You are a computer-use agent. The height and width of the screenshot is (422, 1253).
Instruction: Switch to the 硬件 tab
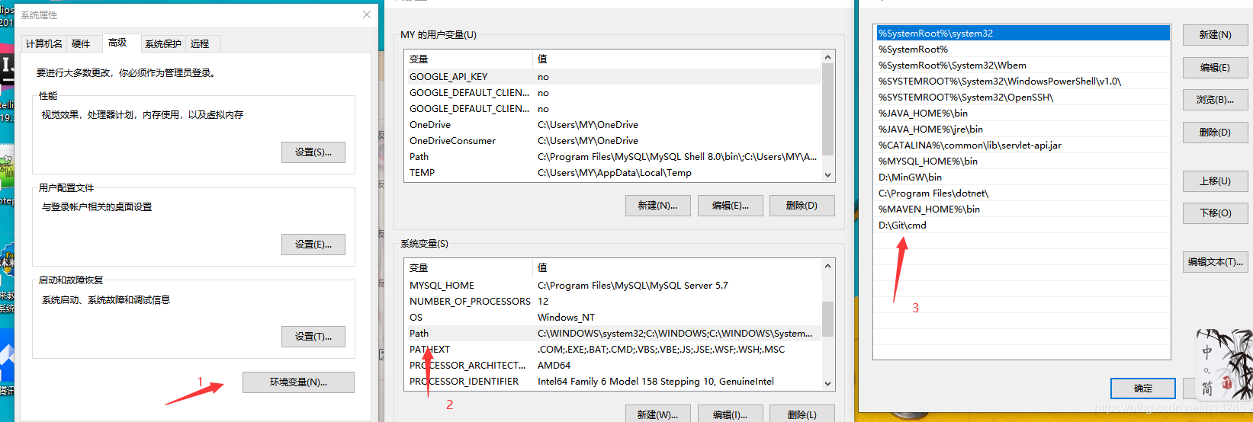tap(81, 43)
